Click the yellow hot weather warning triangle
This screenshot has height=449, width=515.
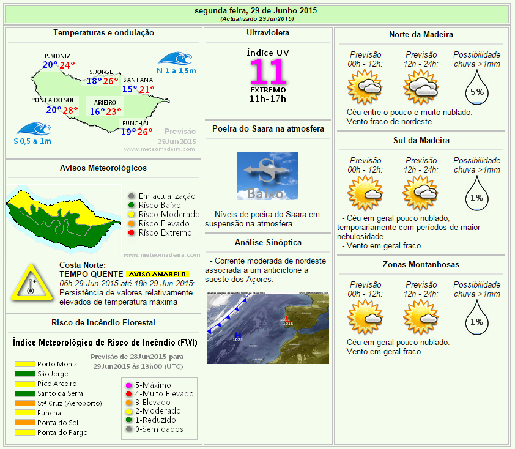tap(31, 283)
